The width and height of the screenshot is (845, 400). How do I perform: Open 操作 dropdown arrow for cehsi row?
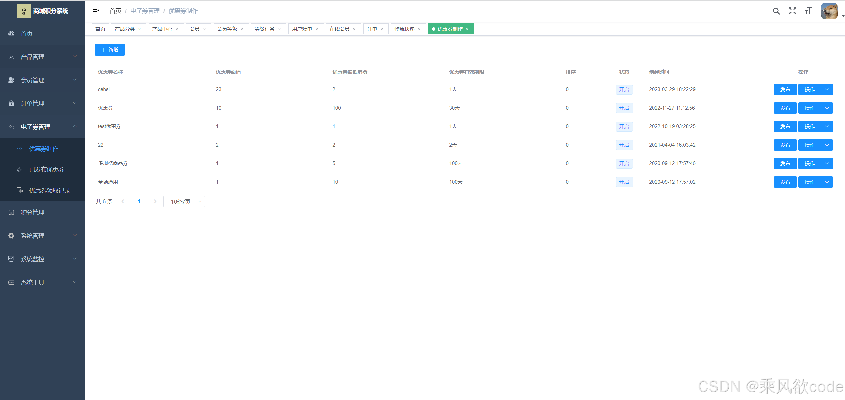[x=827, y=89]
